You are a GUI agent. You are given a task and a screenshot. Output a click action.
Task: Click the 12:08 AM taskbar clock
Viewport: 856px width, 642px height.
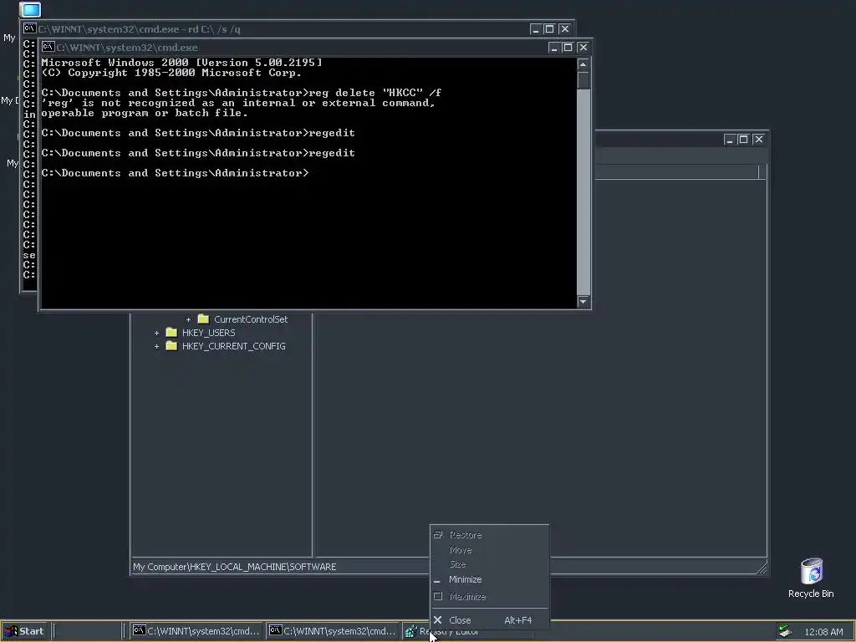(823, 632)
